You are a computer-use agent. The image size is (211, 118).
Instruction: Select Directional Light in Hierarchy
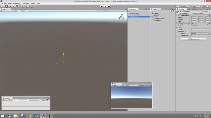(135, 15)
